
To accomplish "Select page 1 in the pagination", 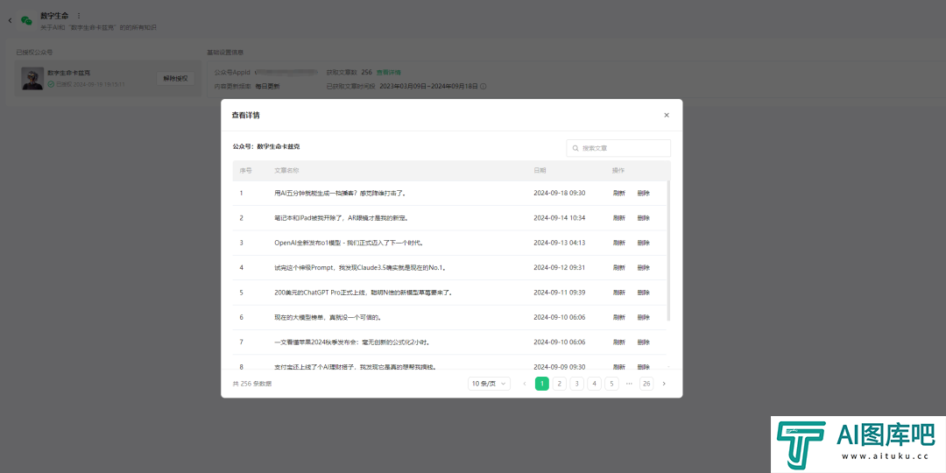I will click(x=542, y=384).
